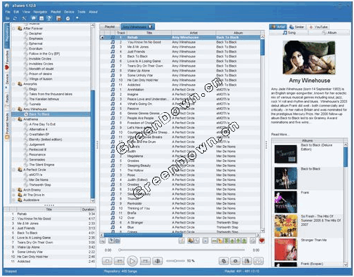
Task: Click the Amy Winehouse artist photo
Action: coord(309,58)
